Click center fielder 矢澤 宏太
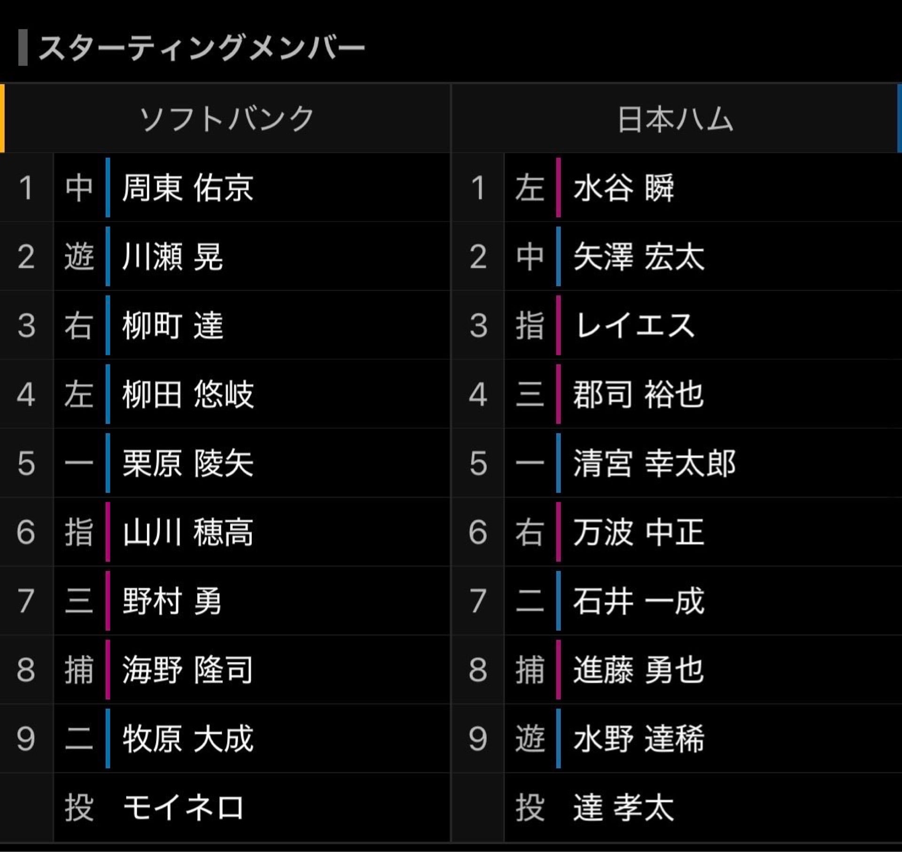902x852 pixels. (x=639, y=257)
